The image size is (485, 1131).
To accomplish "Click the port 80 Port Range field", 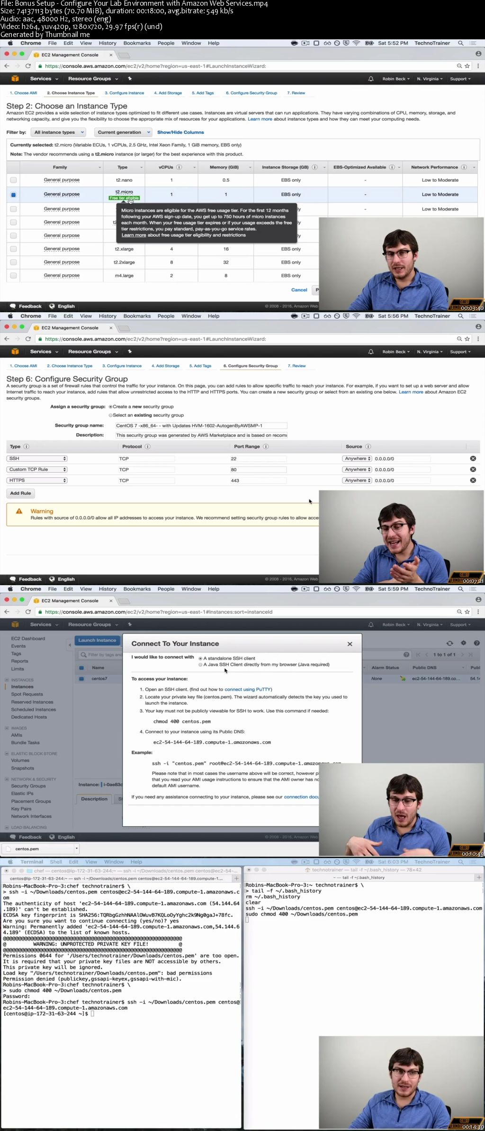I will (x=258, y=470).
